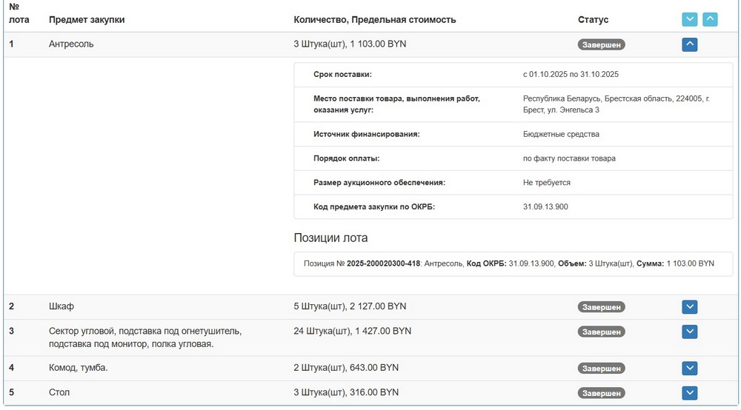Screen dimensions: 741x410
Task: Click the ОКРБ code value 31.09.13.900
Action: 545,206
